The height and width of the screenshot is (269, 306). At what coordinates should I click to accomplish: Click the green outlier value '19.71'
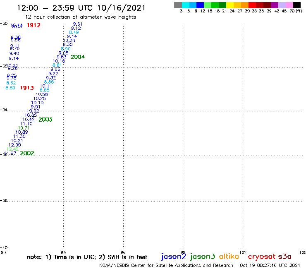point(24,128)
